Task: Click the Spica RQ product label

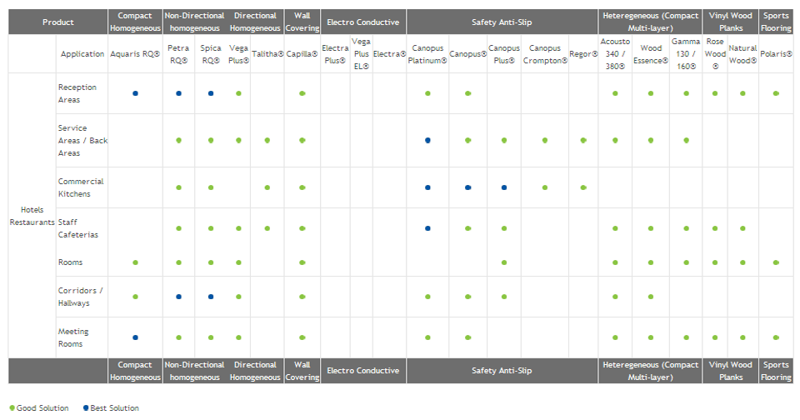Action: coord(211,54)
